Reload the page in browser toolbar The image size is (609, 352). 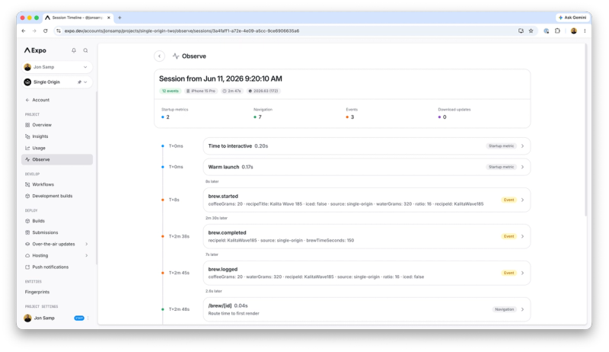[x=45, y=30]
